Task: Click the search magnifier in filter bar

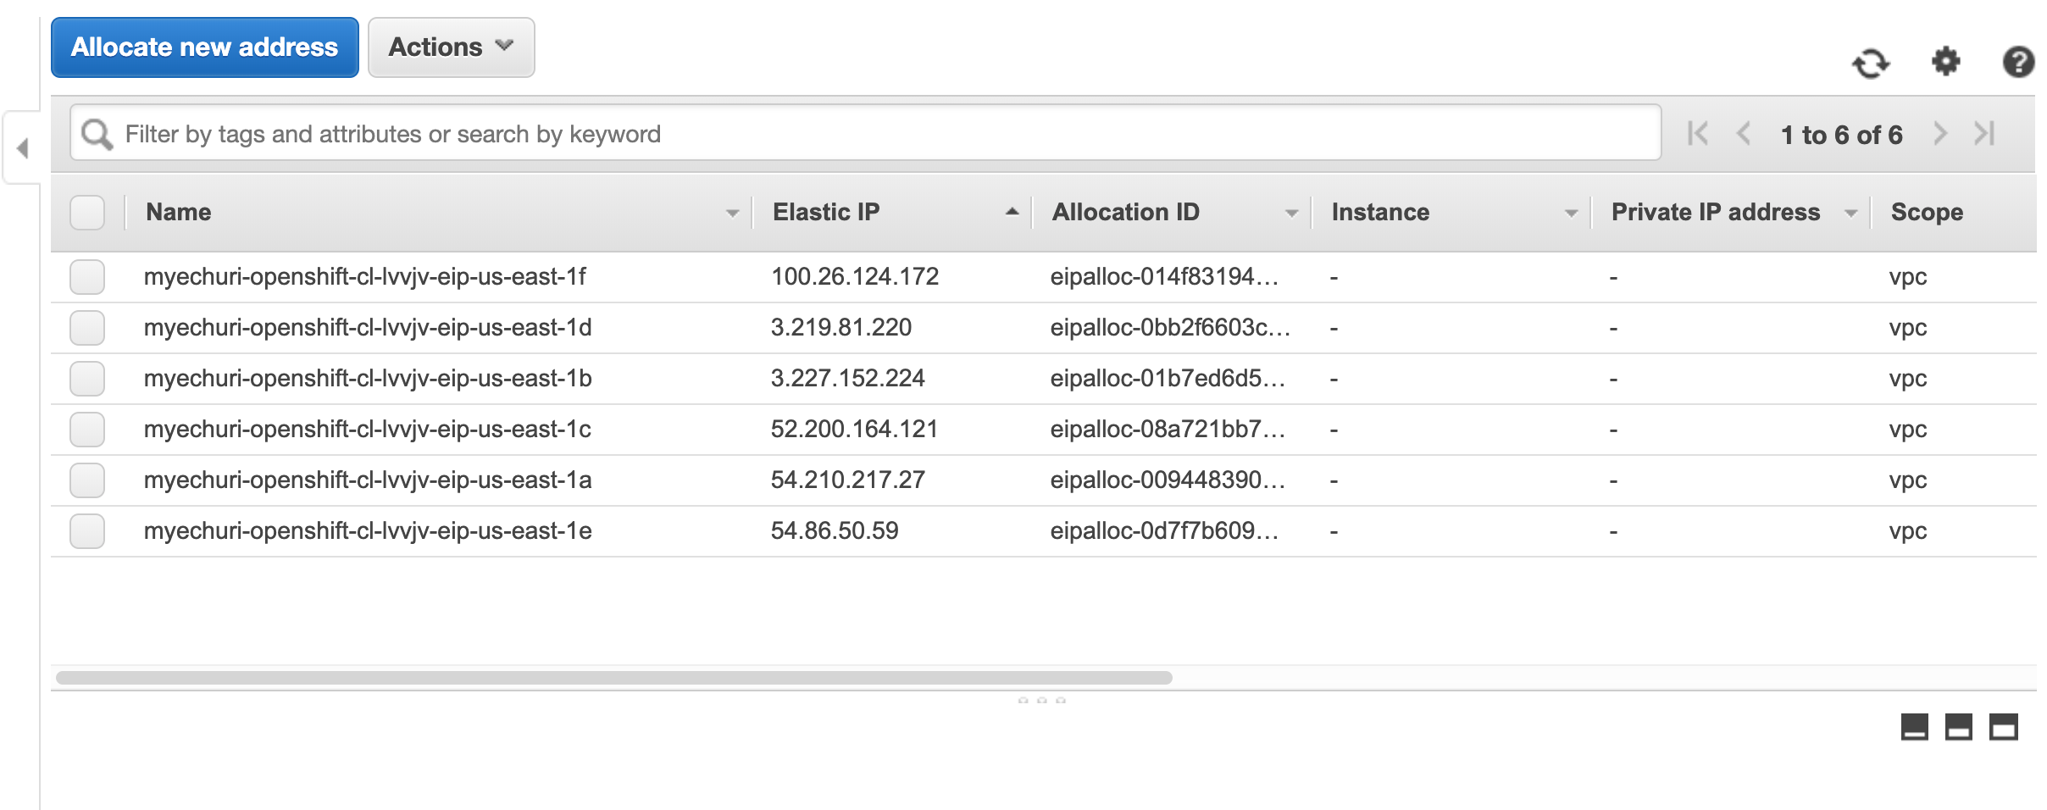Action: tap(97, 133)
